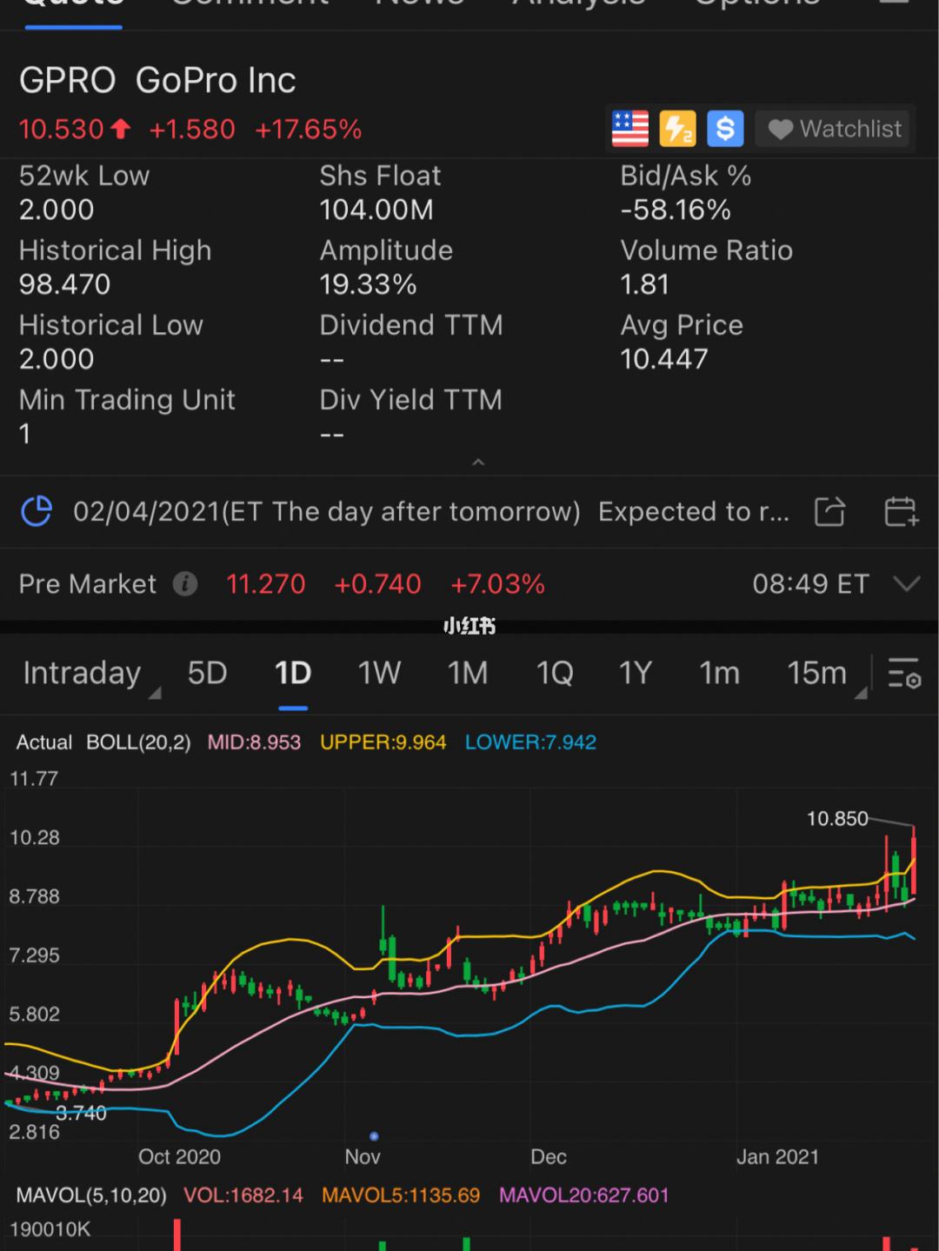Screen dimensions: 939x1251
Task: Tap the Jan 2021 axis label
Action: 777,1157
